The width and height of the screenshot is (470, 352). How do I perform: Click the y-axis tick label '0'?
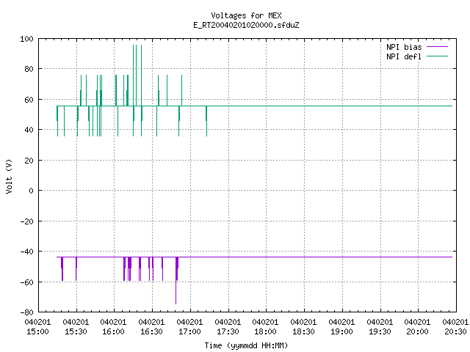(31, 191)
